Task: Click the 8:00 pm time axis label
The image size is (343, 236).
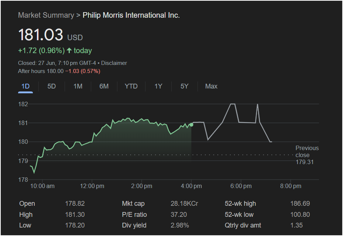Action: [x=291, y=186]
